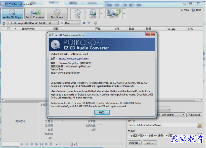Click the refresh disc icon

click(x=95, y=23)
